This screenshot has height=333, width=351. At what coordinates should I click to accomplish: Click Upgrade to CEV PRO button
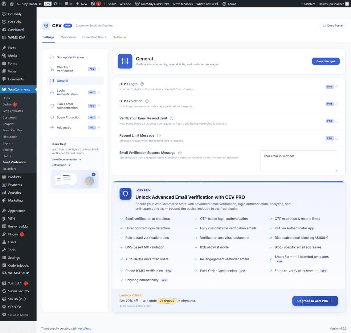315,301
